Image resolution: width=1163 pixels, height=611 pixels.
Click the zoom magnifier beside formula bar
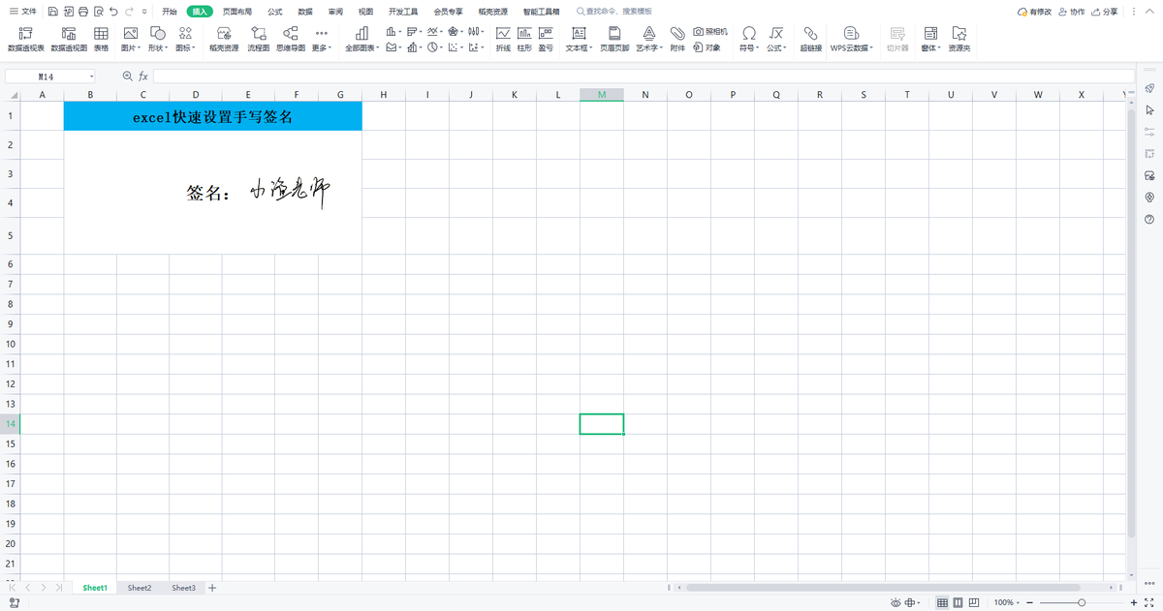coord(127,76)
